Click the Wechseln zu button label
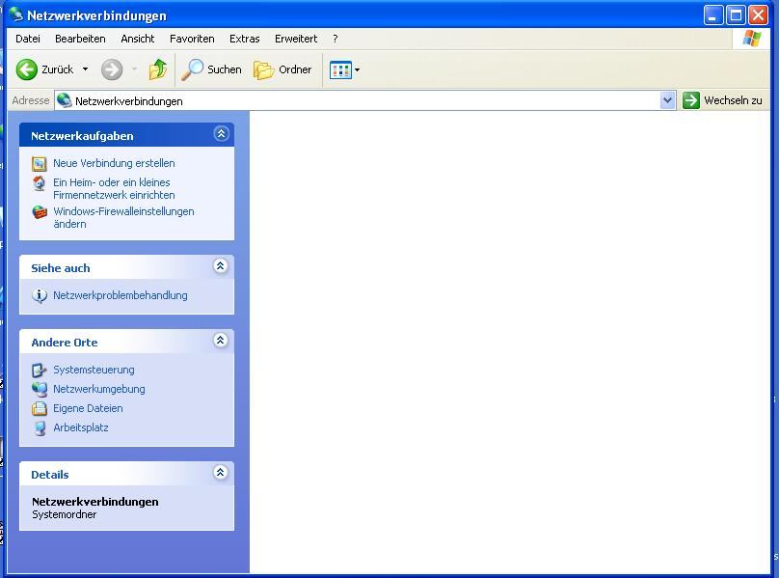 click(733, 100)
